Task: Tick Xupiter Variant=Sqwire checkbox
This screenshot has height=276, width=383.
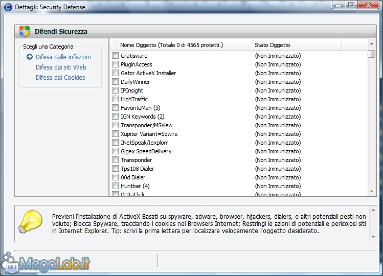Action: (115, 134)
